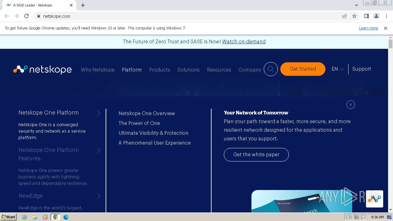Close the A SASE Leader - Netskope tab
This screenshot has height=221, width=393.
[71, 5]
